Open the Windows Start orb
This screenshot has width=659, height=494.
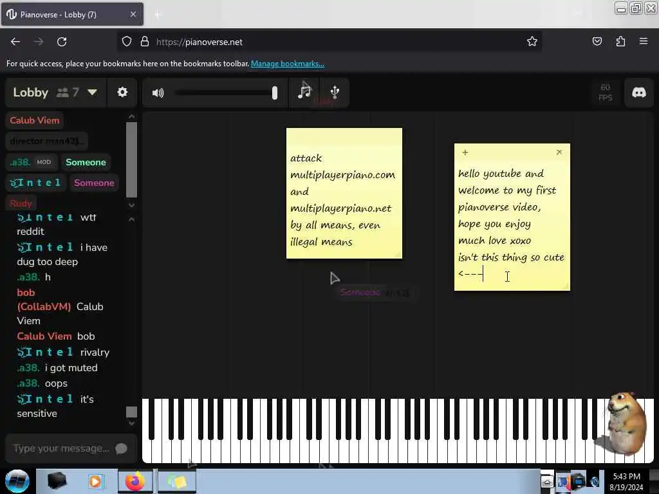(x=17, y=481)
